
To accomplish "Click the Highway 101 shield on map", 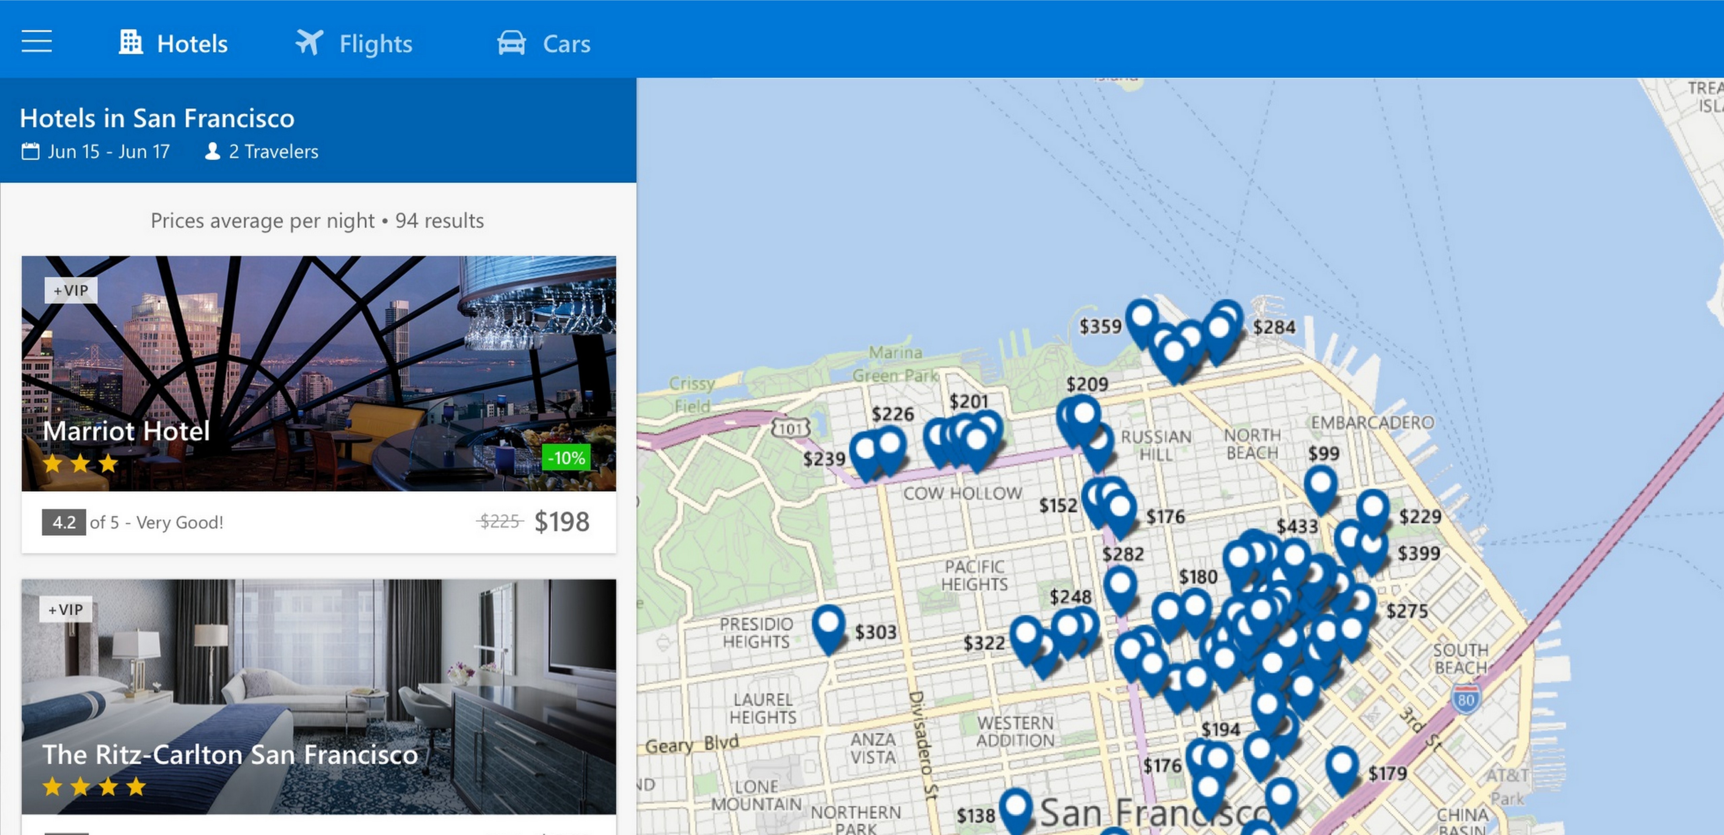I will point(791,428).
